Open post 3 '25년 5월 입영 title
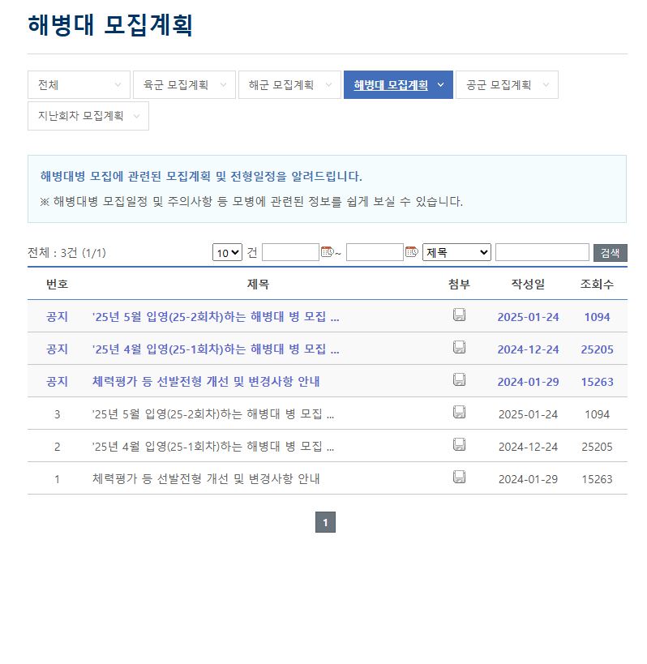Screen dimensions: 647x664 [x=213, y=413]
